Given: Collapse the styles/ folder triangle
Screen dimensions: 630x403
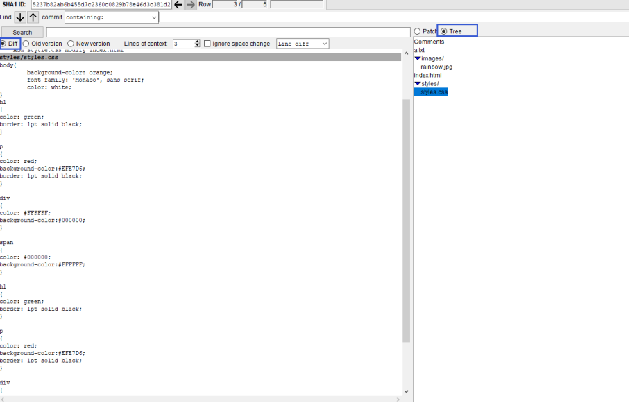Looking at the screenshot, I should 418,83.
